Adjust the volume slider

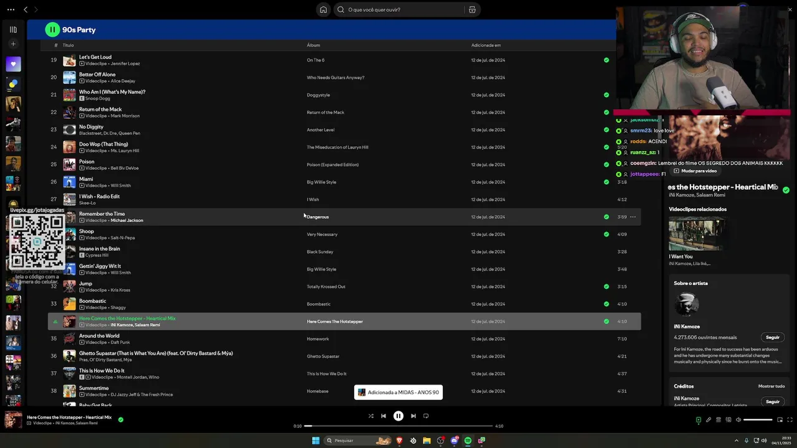tap(758, 420)
